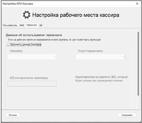The image size is (142, 123).
Task: Enable the Заполнить данные Эквайера checkbox
Action: [8, 44]
